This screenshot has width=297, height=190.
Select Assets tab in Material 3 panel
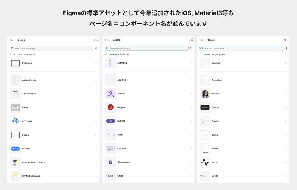(117, 40)
